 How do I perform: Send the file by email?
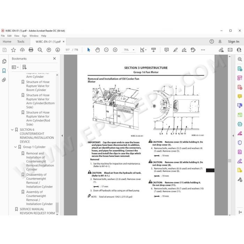point(230,50)
